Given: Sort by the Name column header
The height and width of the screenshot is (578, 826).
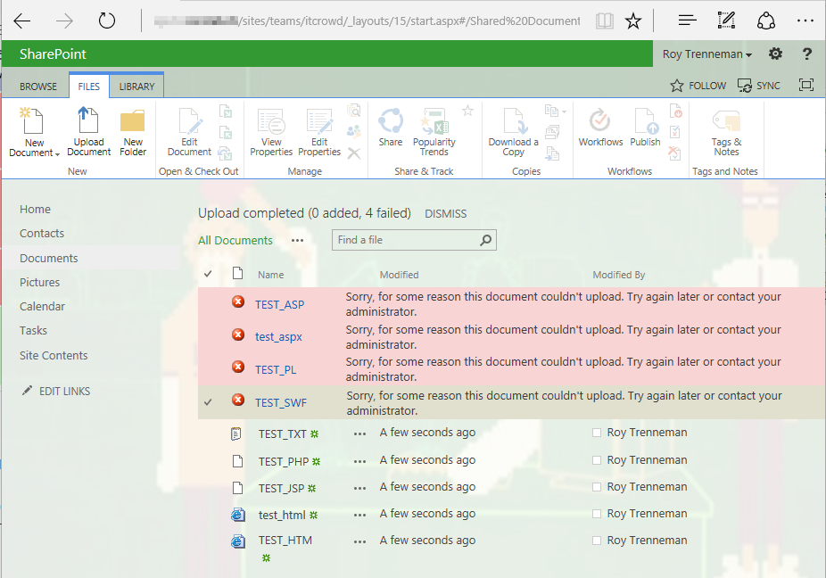Looking at the screenshot, I should 271,275.
